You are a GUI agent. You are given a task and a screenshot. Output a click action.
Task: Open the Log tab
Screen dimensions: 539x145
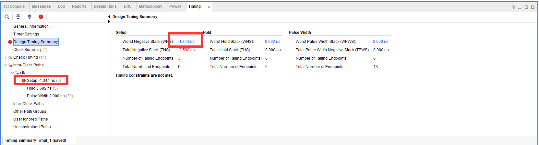(61, 6)
